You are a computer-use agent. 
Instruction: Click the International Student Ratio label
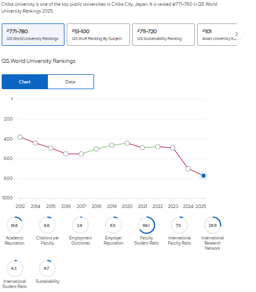point(15,284)
